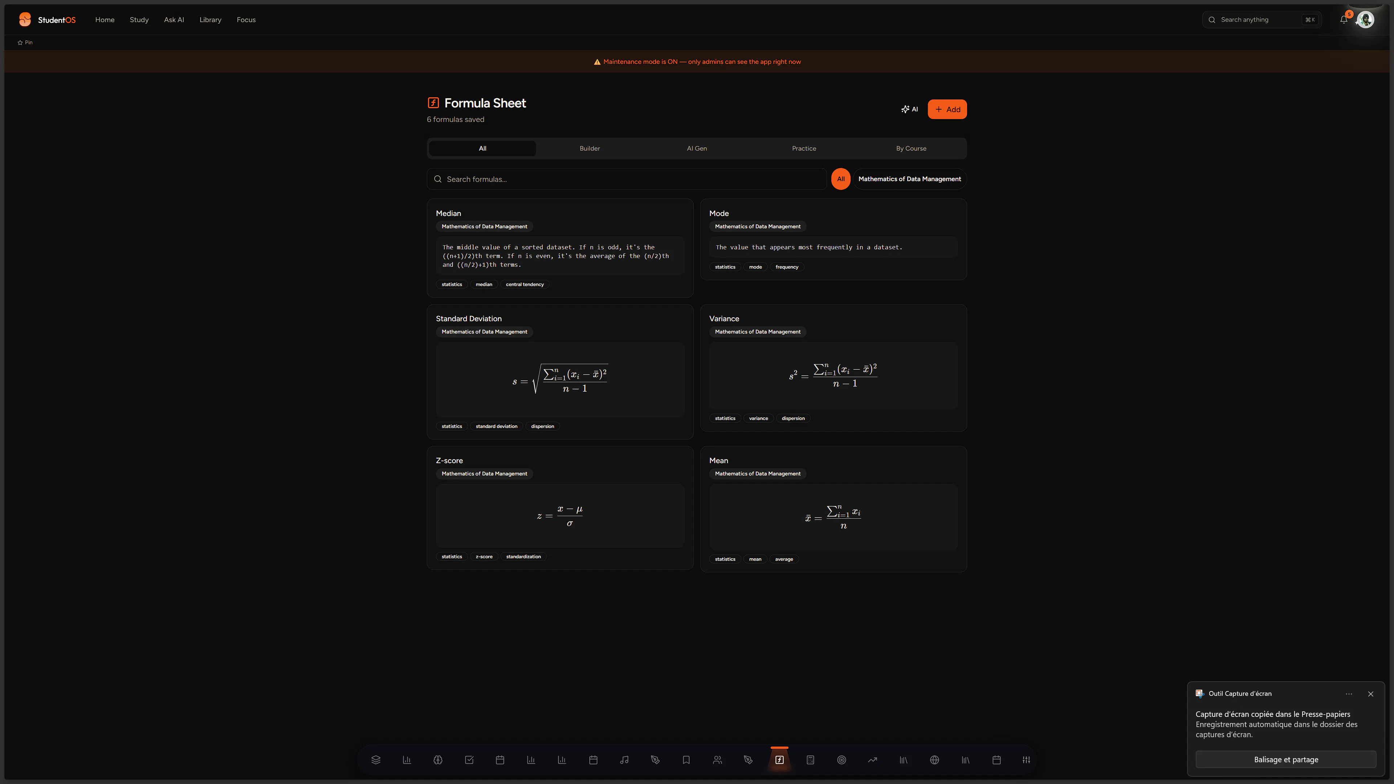The image size is (1394, 784).
Task: Open Ask AI in the top navigation
Action: click(174, 20)
